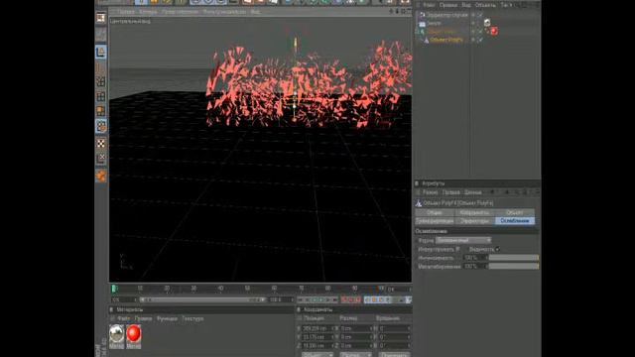Image resolution: width=635 pixels, height=357 pixels.
Task: Click the Coordinates panel grip icon
Action: pyautogui.click(x=299, y=309)
